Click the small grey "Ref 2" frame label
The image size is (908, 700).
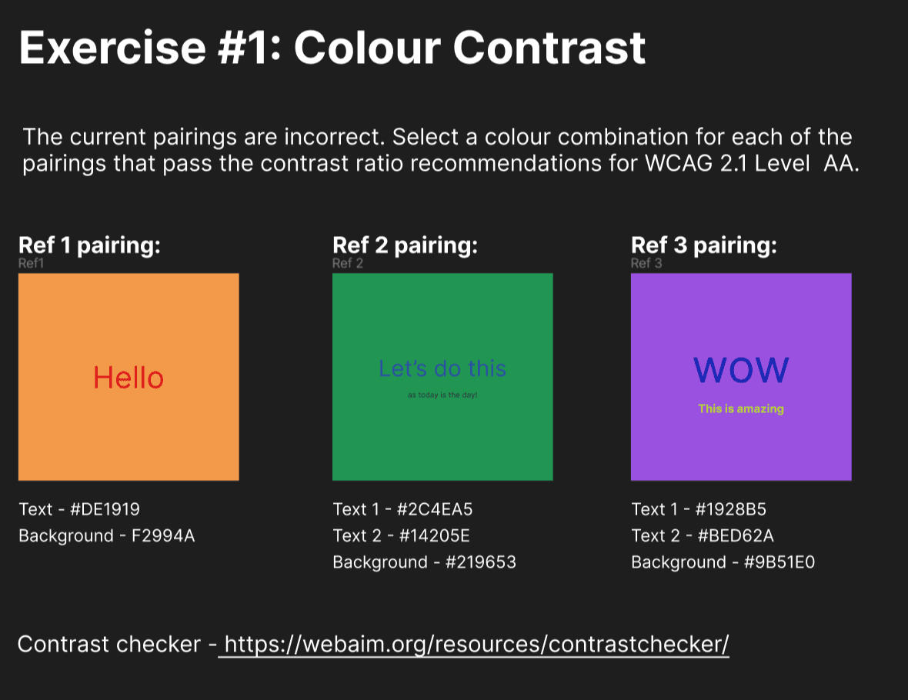tap(347, 264)
